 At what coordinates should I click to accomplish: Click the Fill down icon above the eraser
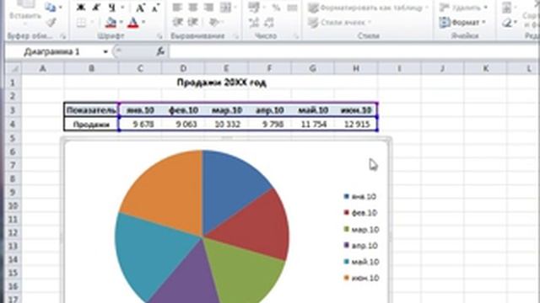coord(506,8)
